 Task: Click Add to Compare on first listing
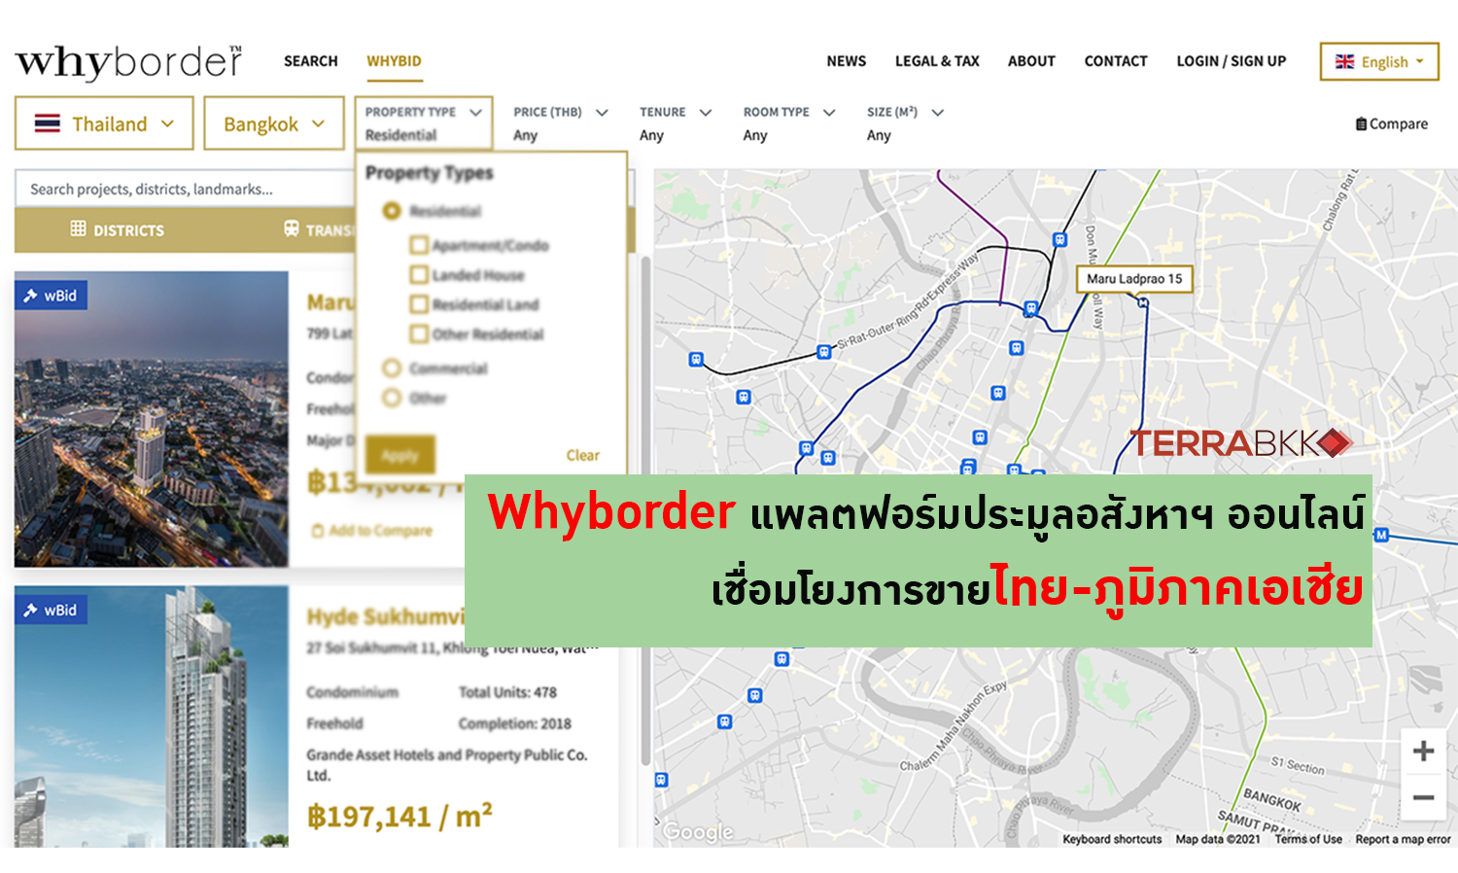point(371,530)
